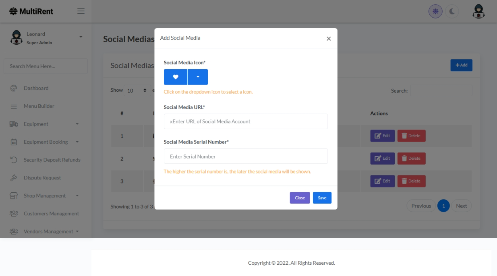The image size is (497, 276).
Task: Focus the Enter Serial Number field
Action: [246, 157]
